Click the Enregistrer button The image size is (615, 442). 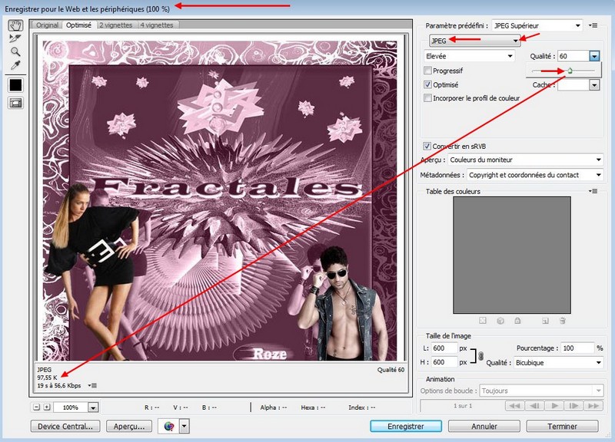coord(405,426)
